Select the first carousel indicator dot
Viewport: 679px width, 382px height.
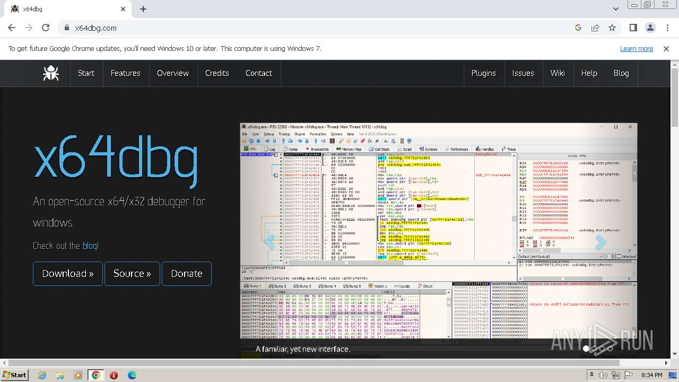coord(586,349)
